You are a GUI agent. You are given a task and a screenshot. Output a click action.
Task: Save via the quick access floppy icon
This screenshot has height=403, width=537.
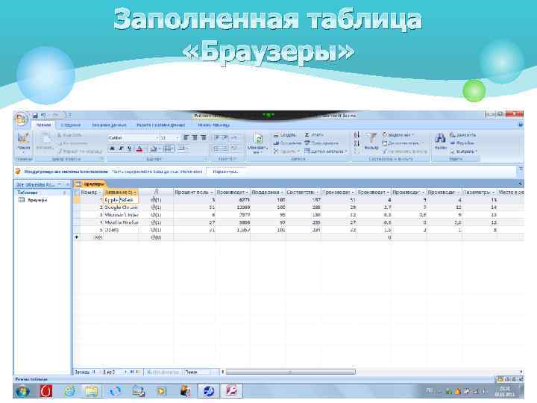click(35, 116)
